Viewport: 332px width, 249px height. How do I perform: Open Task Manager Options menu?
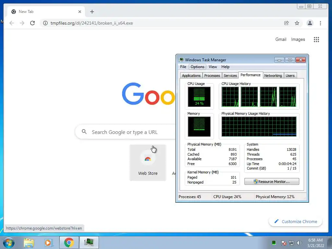coord(197,67)
